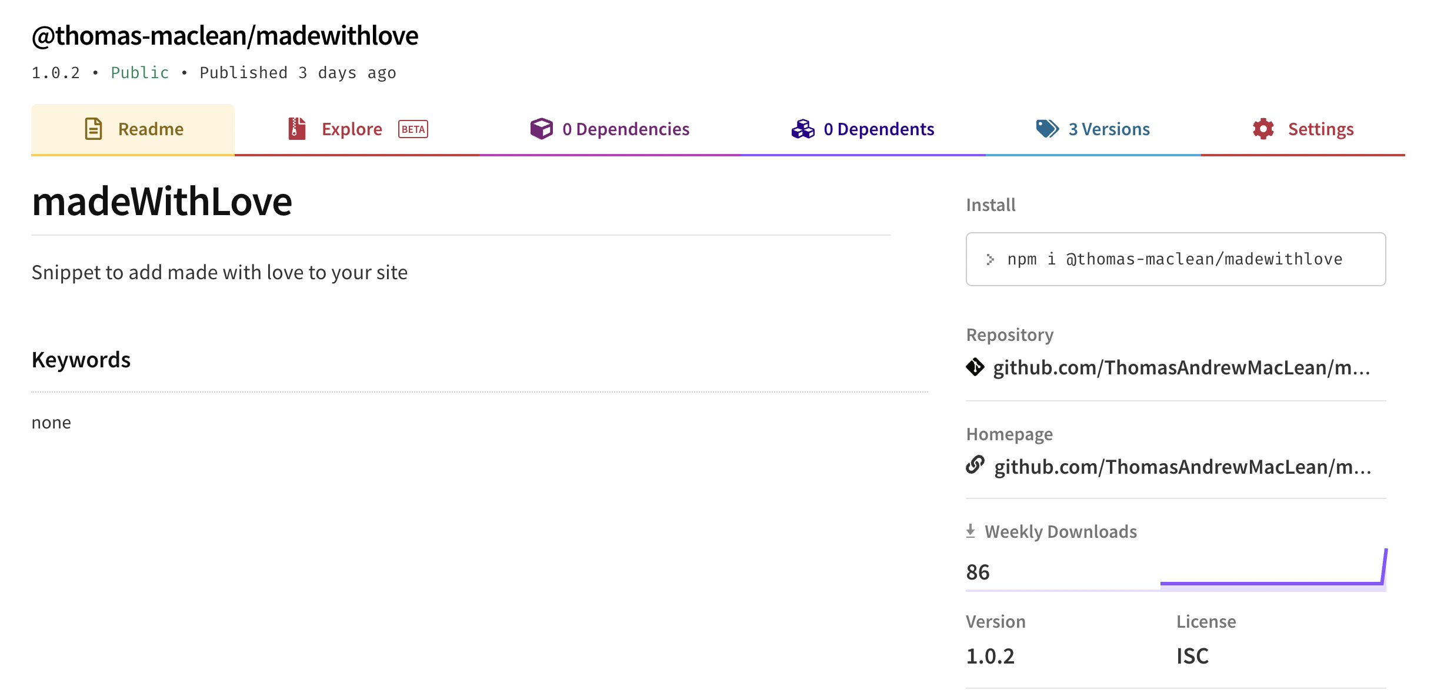Viewport: 1454px width, 690px height.
Task: Click the 'Snippet to add made with love' description
Action: click(x=219, y=273)
